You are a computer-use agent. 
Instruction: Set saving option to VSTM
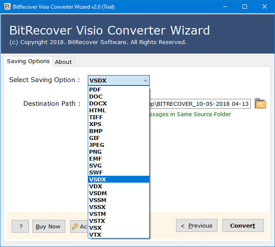coord(118,214)
